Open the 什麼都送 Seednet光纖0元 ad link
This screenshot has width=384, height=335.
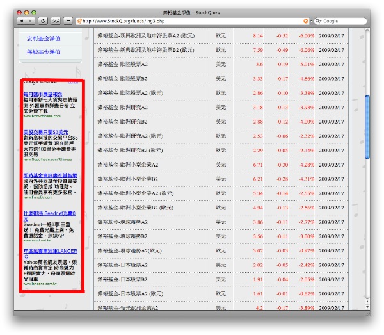tap(50, 215)
